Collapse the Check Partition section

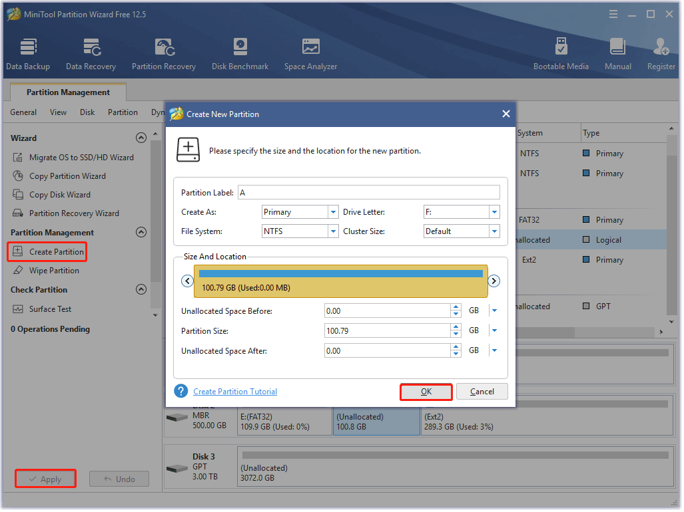(141, 290)
